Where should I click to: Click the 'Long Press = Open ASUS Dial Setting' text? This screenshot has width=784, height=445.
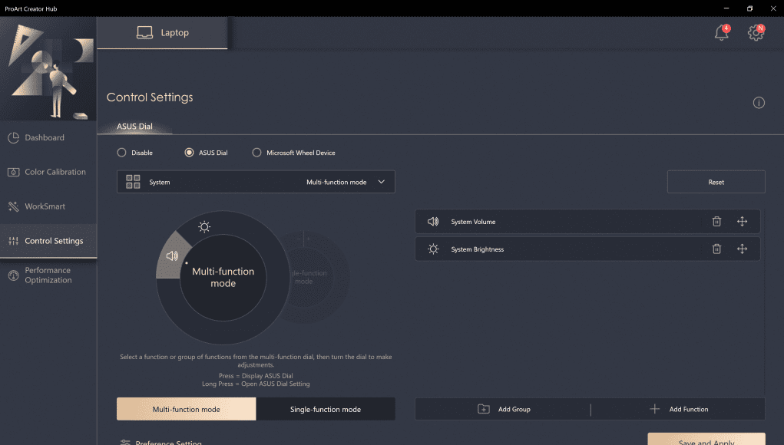pos(256,384)
